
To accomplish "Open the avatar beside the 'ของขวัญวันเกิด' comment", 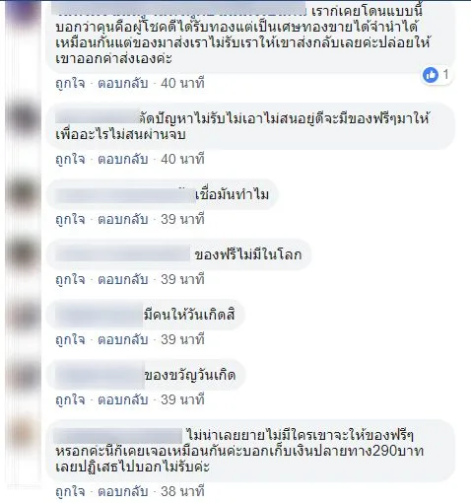I will tap(23, 375).
